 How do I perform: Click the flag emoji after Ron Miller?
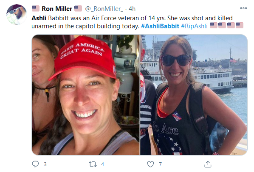78,8
